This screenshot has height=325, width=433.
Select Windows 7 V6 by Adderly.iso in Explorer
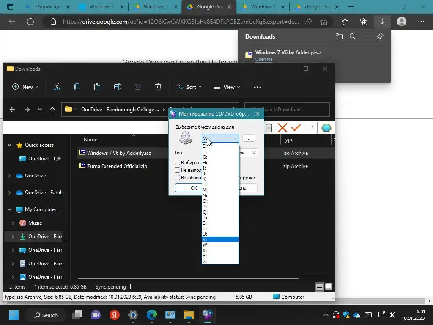pos(119,153)
